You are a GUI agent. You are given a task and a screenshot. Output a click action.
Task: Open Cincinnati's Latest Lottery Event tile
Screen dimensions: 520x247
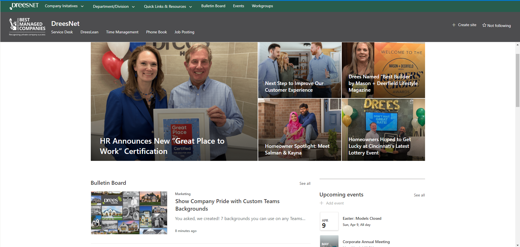coord(383,130)
